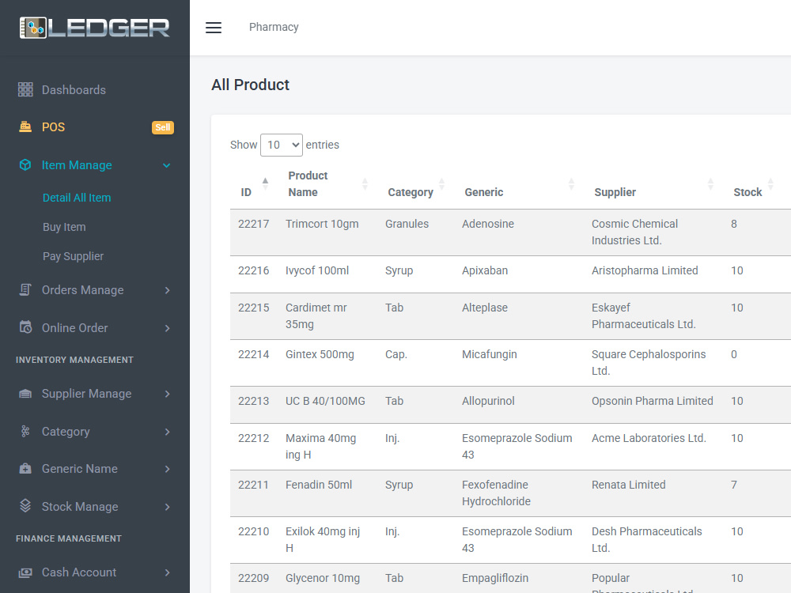The image size is (791, 593).
Task: Click supplier Aristopharma Limited
Action: pyautogui.click(x=645, y=270)
